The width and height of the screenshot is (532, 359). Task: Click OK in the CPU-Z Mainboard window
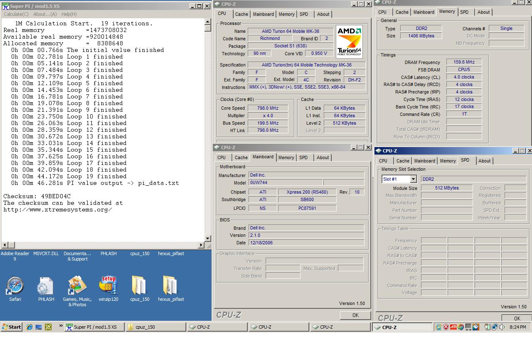coord(355,315)
